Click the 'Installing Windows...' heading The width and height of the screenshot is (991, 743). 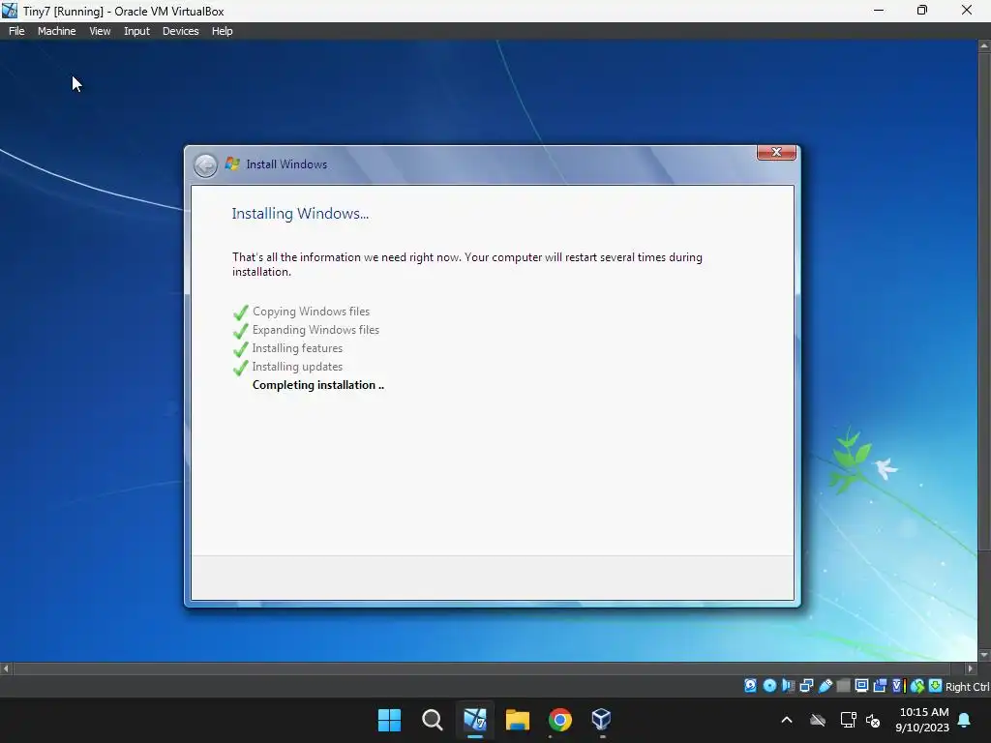300,214
